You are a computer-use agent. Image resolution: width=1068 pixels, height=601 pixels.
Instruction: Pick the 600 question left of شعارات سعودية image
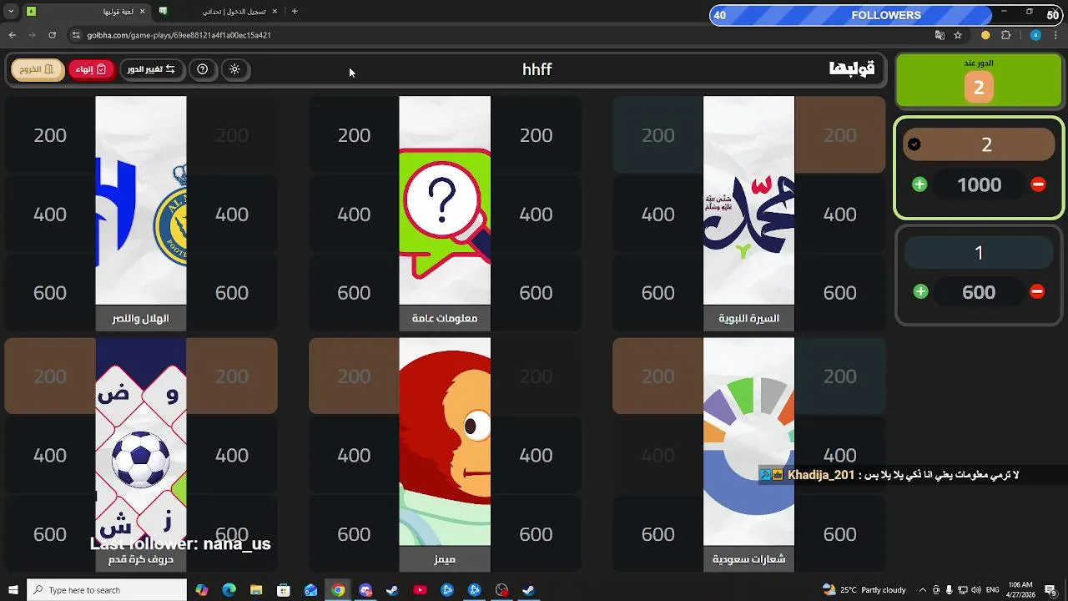pos(657,534)
